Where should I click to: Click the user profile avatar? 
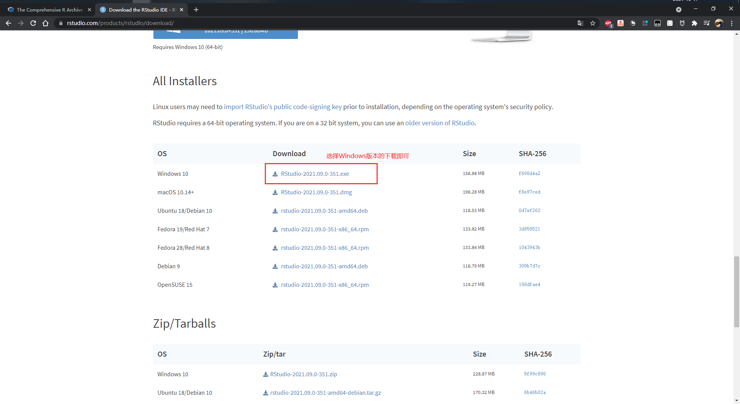(x=719, y=23)
